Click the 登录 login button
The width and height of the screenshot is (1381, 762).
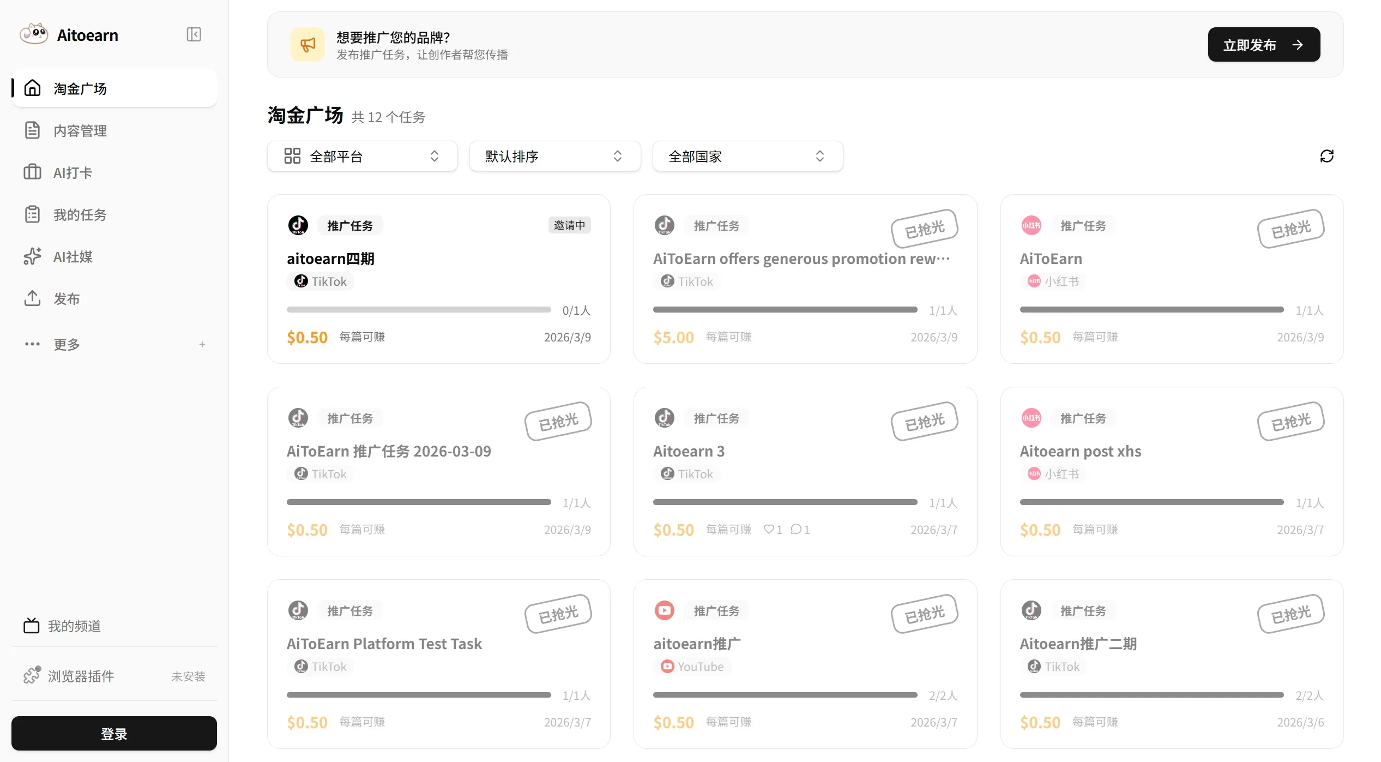114,734
